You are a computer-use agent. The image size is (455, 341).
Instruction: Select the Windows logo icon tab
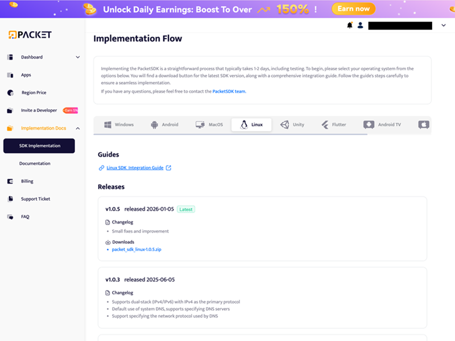107,124
